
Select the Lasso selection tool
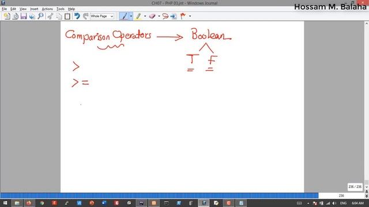165,16
